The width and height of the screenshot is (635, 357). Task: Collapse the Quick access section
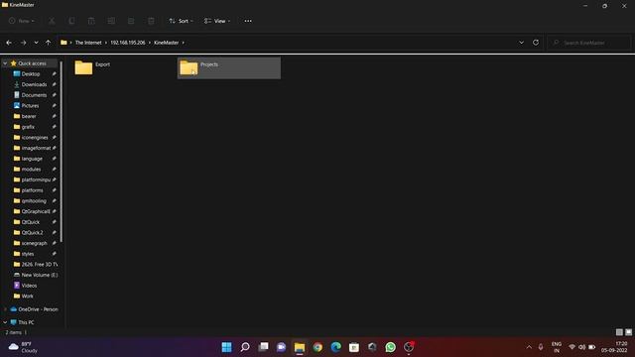tap(5, 63)
